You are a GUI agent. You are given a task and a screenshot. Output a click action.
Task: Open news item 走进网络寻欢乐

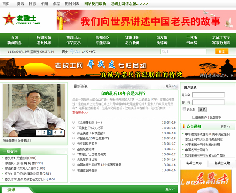(87, 144)
